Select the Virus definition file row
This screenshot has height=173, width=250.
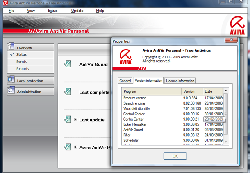point(173,108)
